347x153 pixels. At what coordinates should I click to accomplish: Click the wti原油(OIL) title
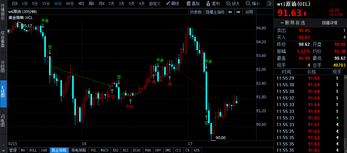(x=294, y=4)
